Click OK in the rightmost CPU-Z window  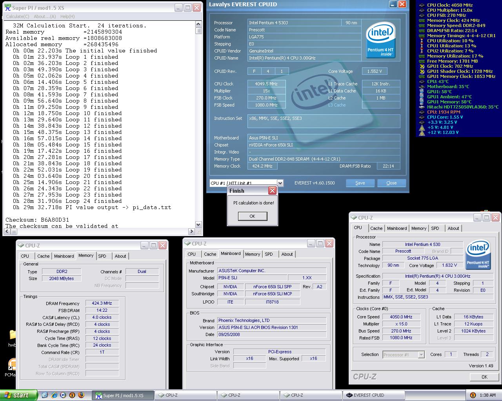coord(484,377)
